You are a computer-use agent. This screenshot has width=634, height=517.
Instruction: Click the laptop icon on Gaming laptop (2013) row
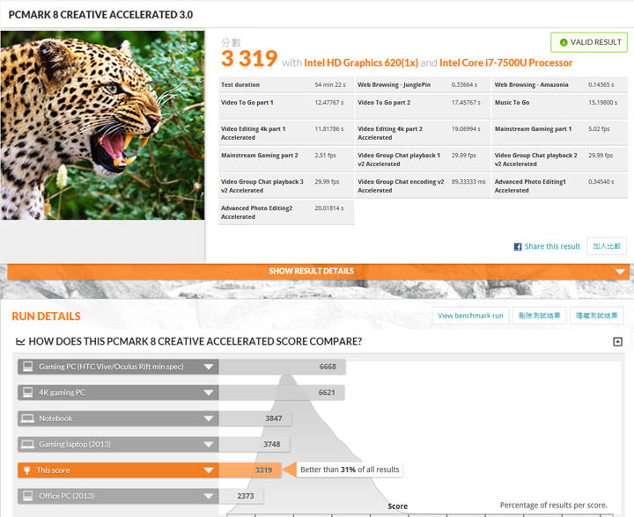coord(26,444)
